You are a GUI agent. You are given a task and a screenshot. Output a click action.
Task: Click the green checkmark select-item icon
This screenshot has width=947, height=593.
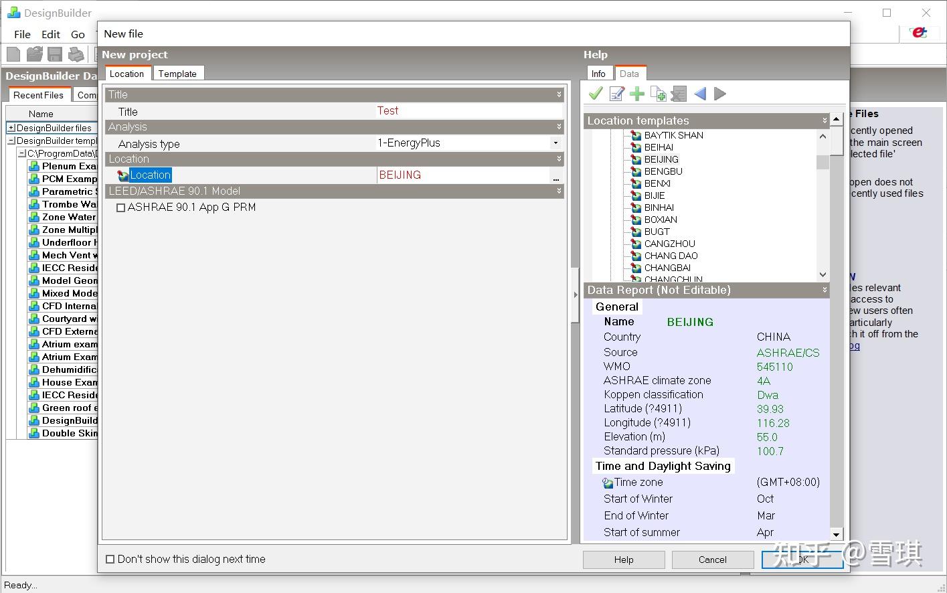click(596, 94)
